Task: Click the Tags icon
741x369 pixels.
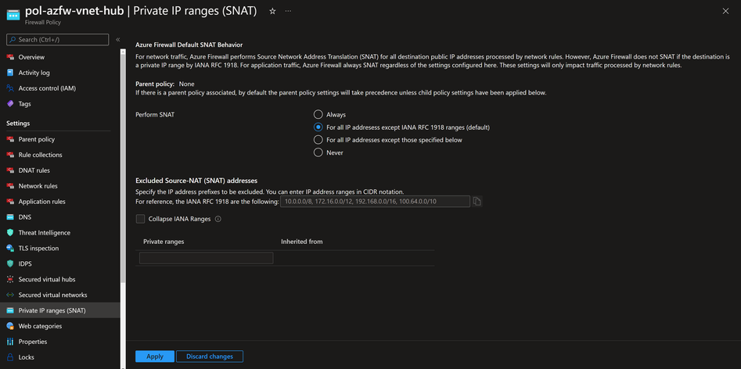Action: 10,104
